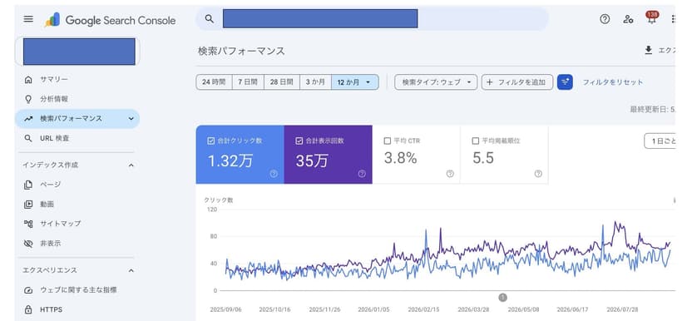Screen dimensions: 692x321
Task: Click the エクスポート button
Action: pos(660,51)
